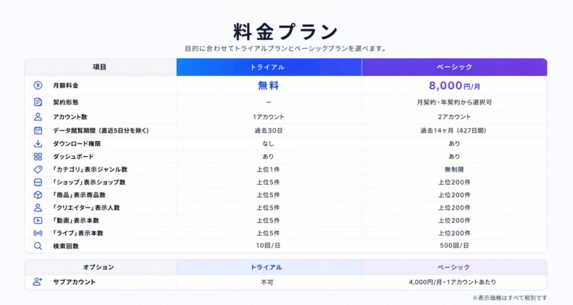This screenshot has width=573, height=305.
Task: Click the grid icon beside ダッシュボード
Action: pos(38,156)
